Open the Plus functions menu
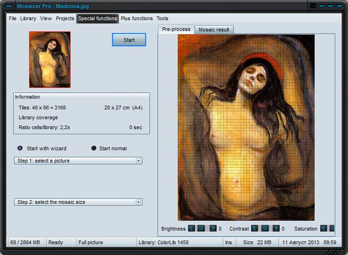Image resolution: width=348 pixels, height=255 pixels. 137,18
